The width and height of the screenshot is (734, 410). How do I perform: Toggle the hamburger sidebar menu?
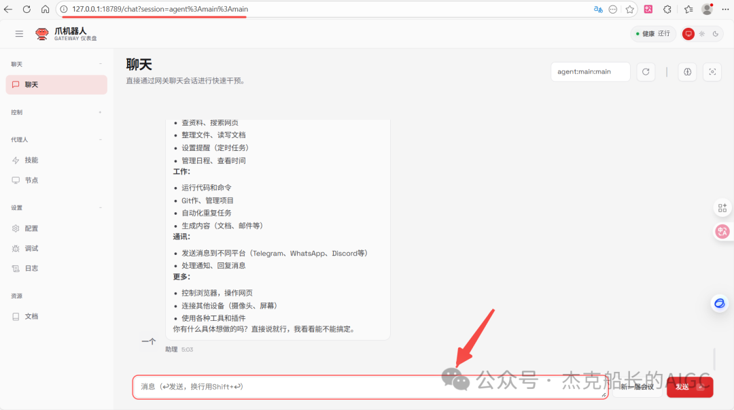click(x=19, y=34)
